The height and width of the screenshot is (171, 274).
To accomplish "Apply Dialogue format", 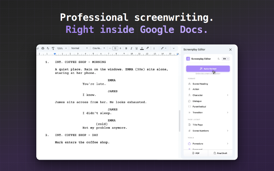I will (x=208, y=101).
